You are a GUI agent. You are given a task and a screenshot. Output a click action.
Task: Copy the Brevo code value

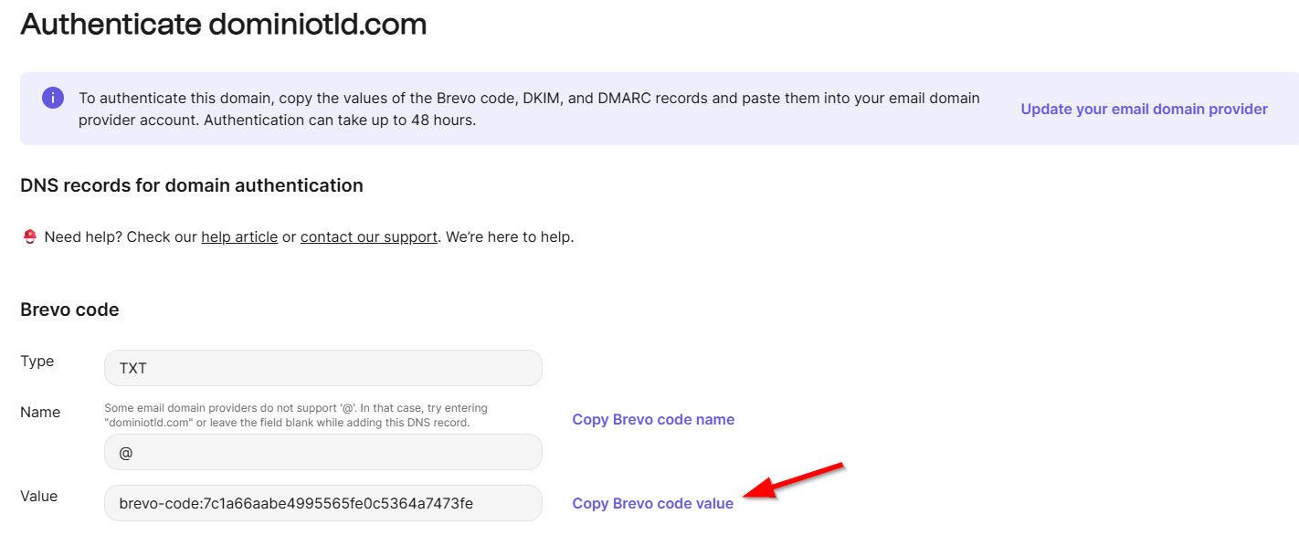(x=652, y=503)
